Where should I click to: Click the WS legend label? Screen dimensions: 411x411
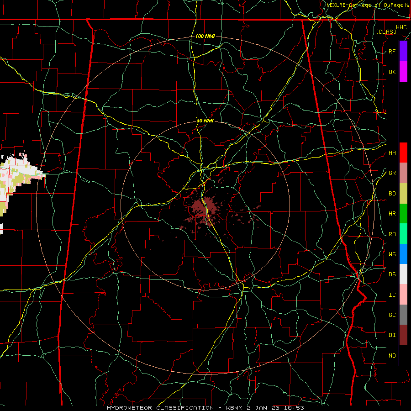click(x=392, y=254)
